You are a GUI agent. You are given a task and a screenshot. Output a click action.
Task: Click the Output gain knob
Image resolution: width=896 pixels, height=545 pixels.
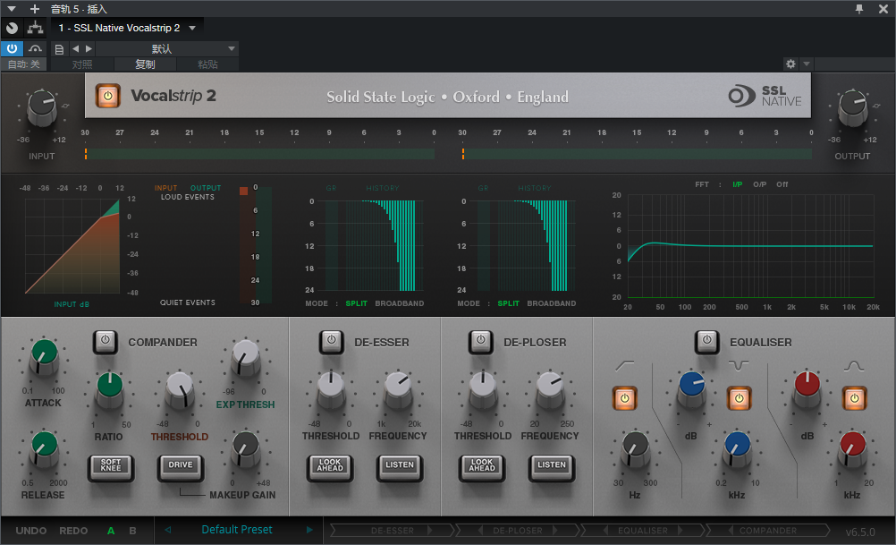tap(852, 106)
